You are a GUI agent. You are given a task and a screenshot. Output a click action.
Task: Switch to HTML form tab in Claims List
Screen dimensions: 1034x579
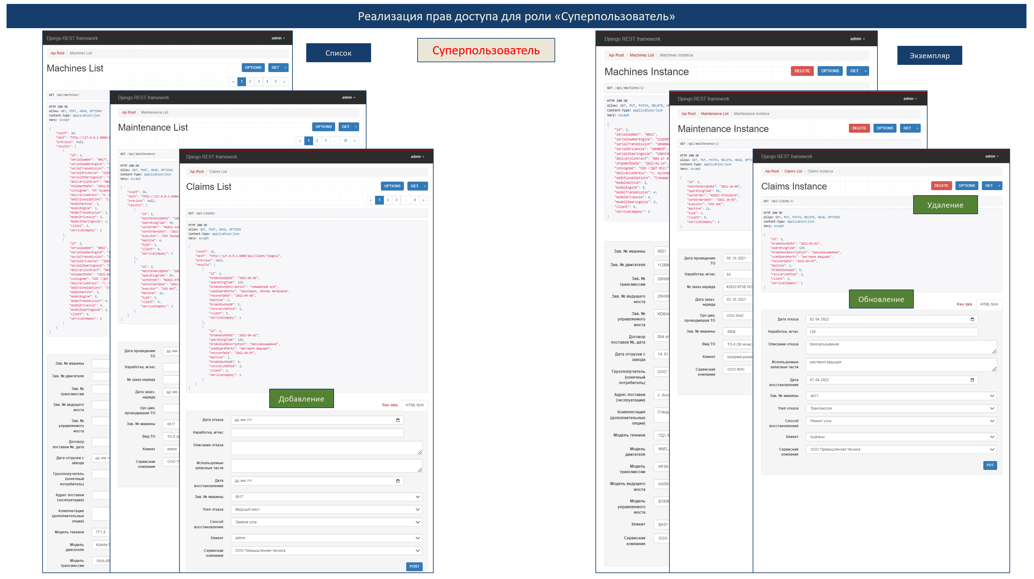(x=414, y=405)
